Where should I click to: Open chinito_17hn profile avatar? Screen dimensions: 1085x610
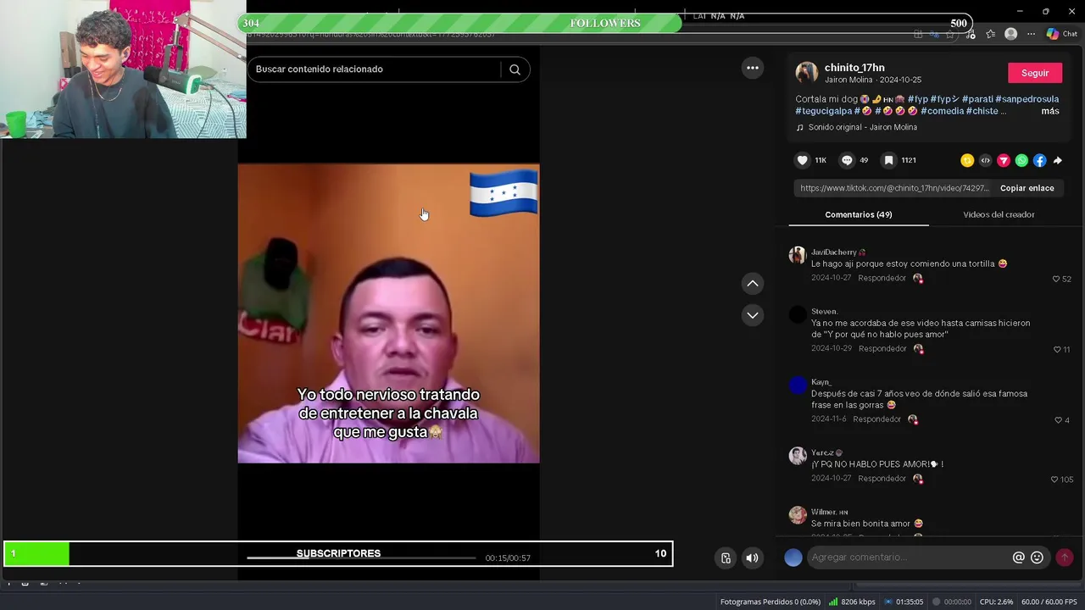click(806, 72)
